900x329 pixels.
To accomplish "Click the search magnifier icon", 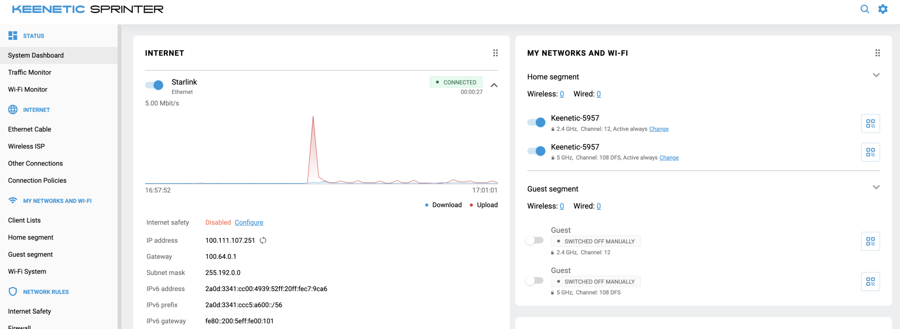I will pyautogui.click(x=864, y=9).
